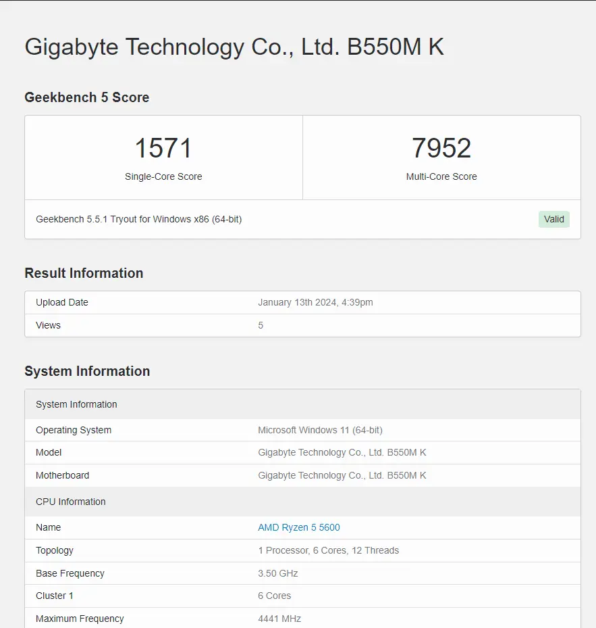Click the large System Information section heading

click(x=87, y=371)
